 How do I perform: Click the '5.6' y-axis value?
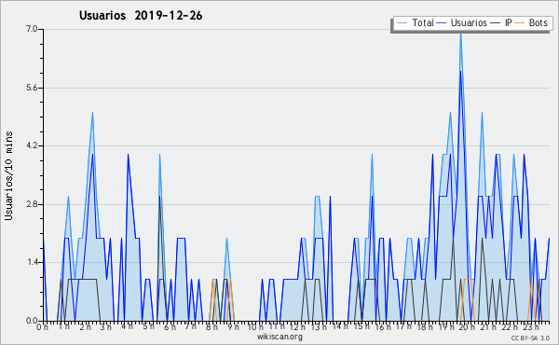click(x=32, y=88)
